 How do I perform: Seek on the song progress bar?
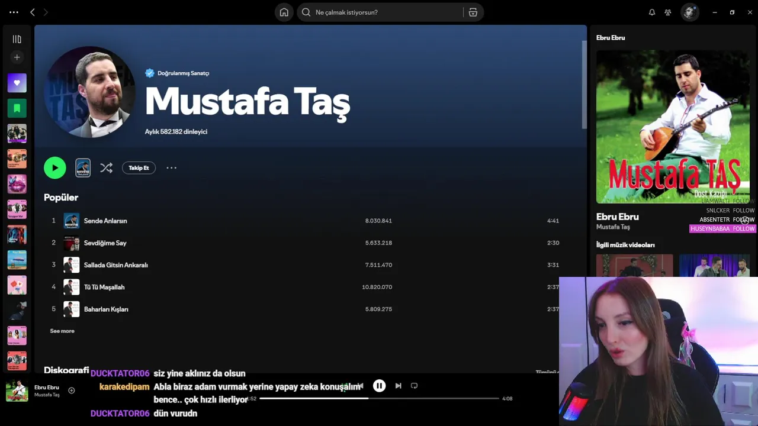[379, 398]
